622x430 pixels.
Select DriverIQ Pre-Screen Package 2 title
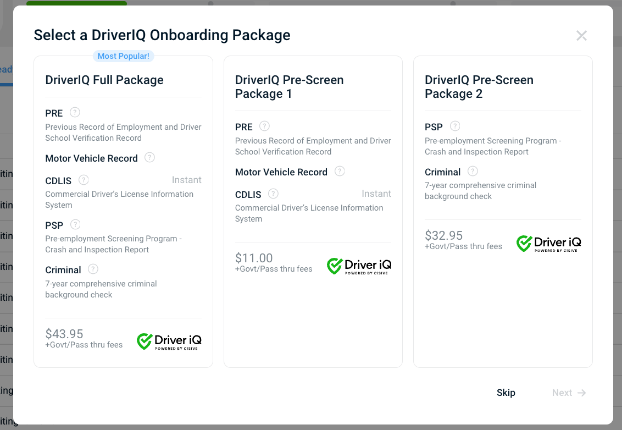click(479, 86)
